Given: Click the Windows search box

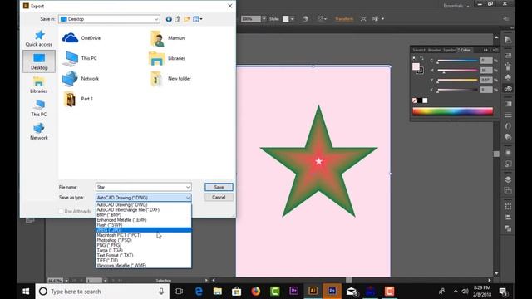Looking at the screenshot, I should [x=102, y=292].
